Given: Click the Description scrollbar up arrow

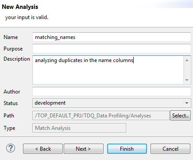Looking at the screenshot, I should [x=187, y=60].
